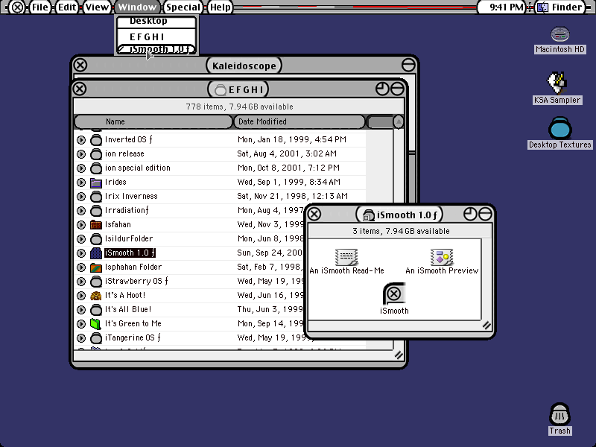Expand the Inverted OS ƒ folder triangle
This screenshot has width=596, height=447.
tap(81, 140)
